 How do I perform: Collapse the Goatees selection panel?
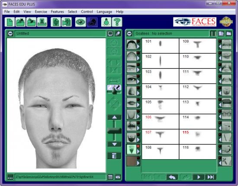coord(129,34)
